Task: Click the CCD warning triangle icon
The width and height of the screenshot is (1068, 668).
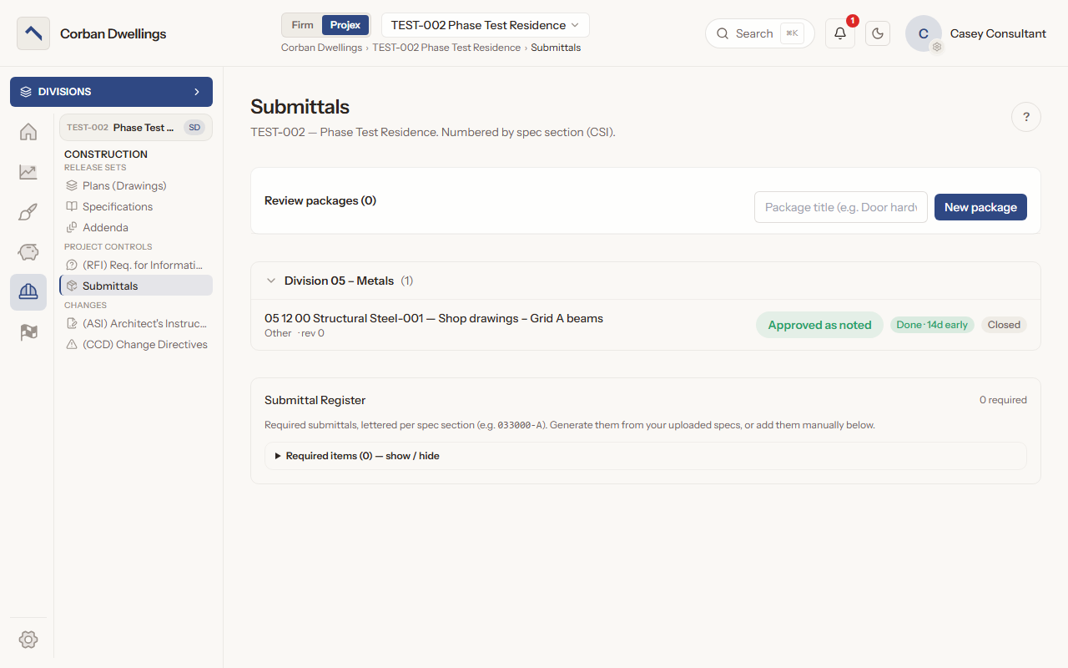Action: pos(72,344)
